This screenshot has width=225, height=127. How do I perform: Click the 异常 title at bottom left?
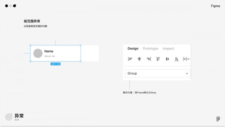coord(19,116)
